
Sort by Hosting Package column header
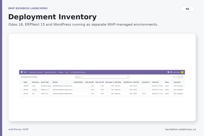(78, 82)
